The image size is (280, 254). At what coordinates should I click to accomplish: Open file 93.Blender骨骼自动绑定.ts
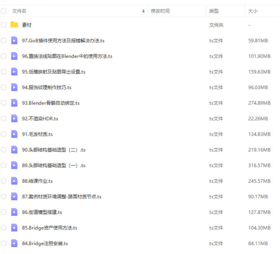coord(51,103)
